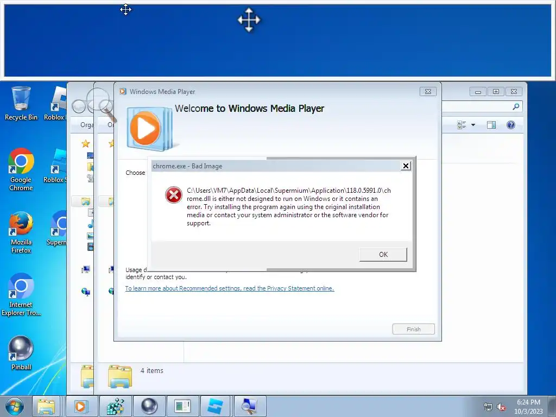Open the Windows Explorer taskbar button
556x417 pixels.
click(47, 406)
